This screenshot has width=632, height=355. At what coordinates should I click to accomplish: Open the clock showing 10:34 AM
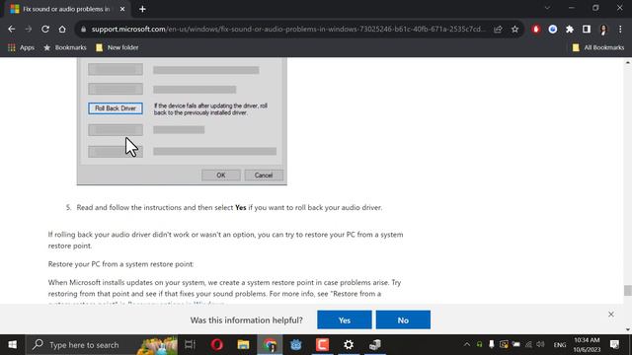[587, 345]
